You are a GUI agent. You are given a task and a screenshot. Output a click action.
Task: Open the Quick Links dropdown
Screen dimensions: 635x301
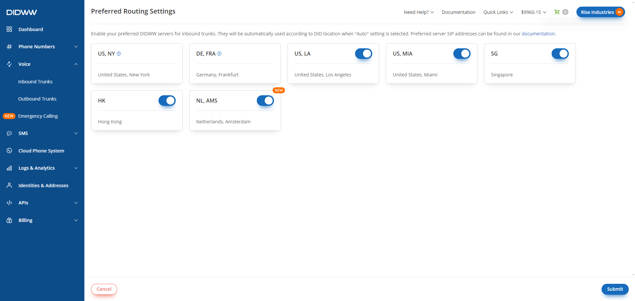point(498,12)
